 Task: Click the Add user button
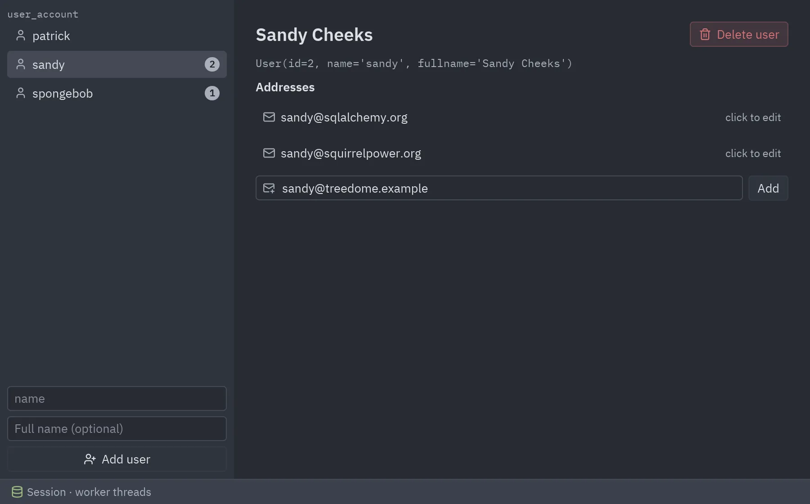point(117,459)
